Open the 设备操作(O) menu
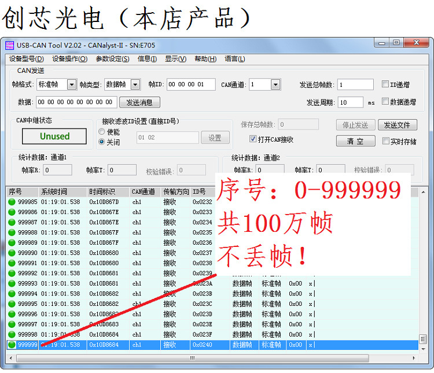This screenshot has width=434, height=373. 70,59
